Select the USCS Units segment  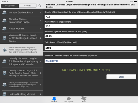click(10, 6)
